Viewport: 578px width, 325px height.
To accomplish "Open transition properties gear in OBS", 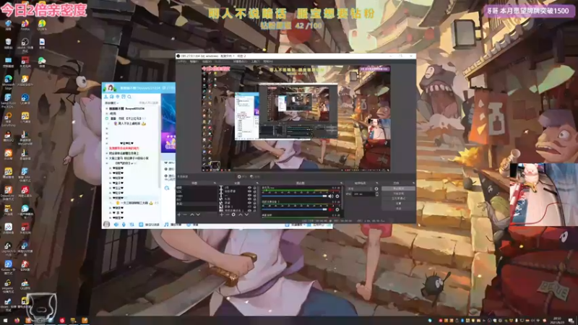I will pyautogui.click(x=376, y=188).
